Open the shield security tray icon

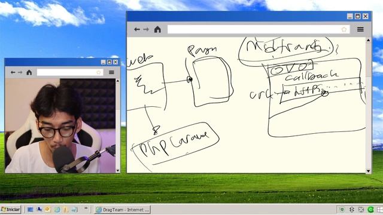pos(342,210)
